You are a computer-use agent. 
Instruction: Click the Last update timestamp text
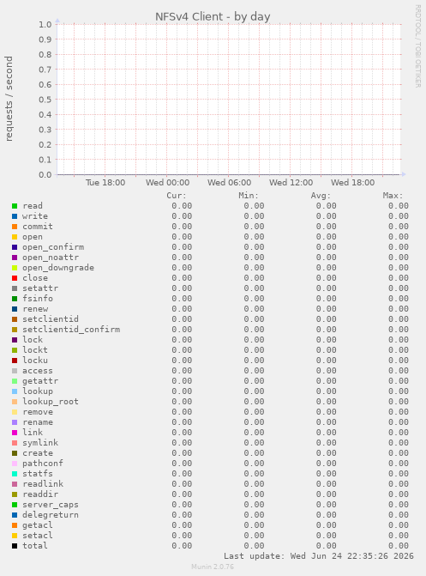[x=319, y=556]
